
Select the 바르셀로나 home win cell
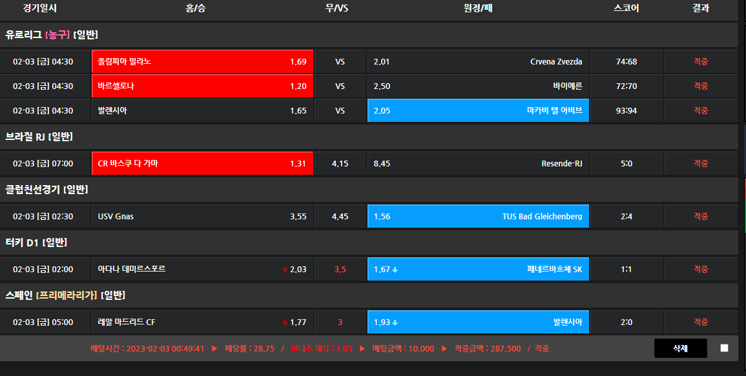(x=202, y=86)
